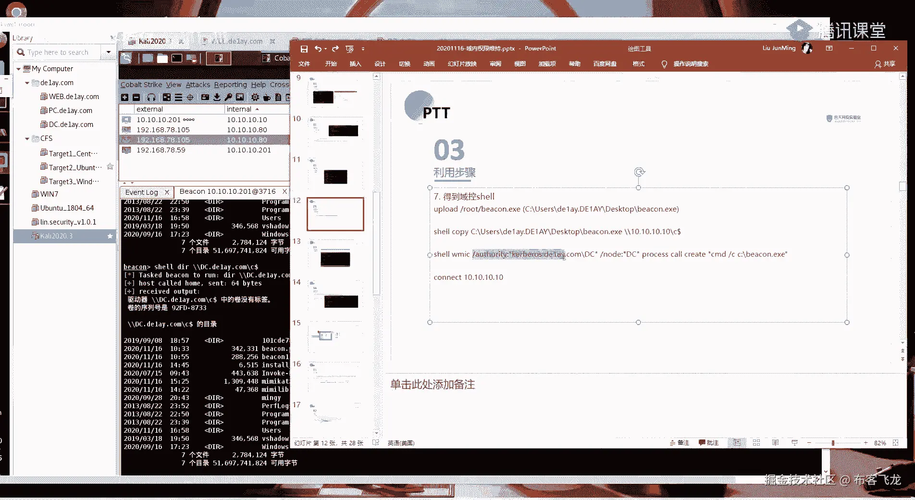Click the credentials view icon
The width and height of the screenshot is (915, 500).
click(x=205, y=97)
